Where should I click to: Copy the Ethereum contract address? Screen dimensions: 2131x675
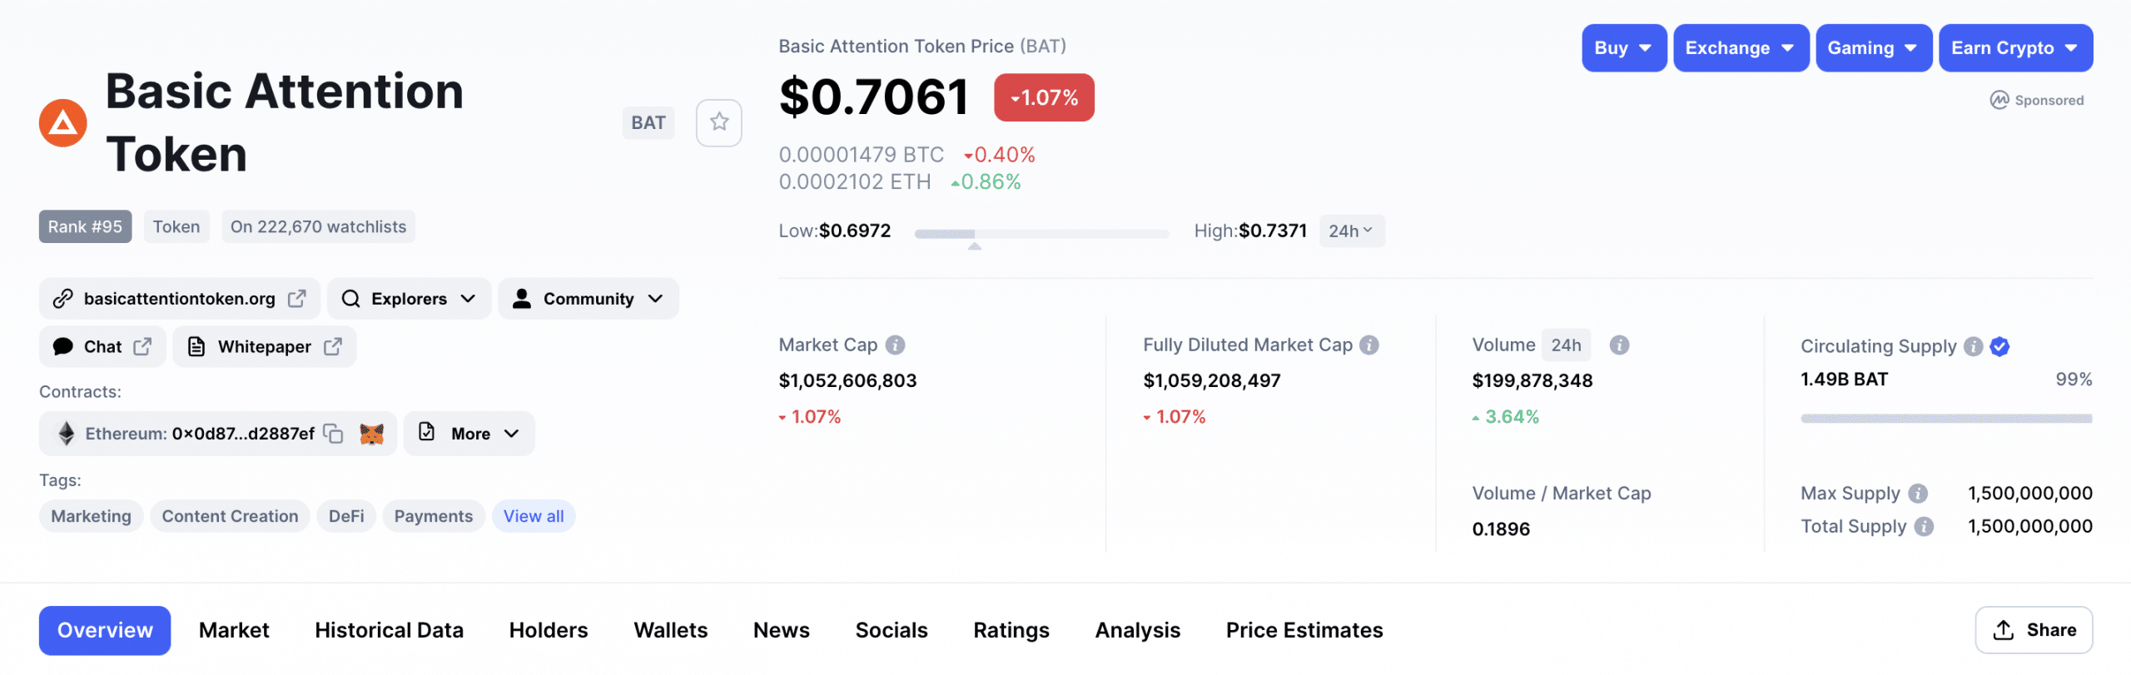coord(333,434)
